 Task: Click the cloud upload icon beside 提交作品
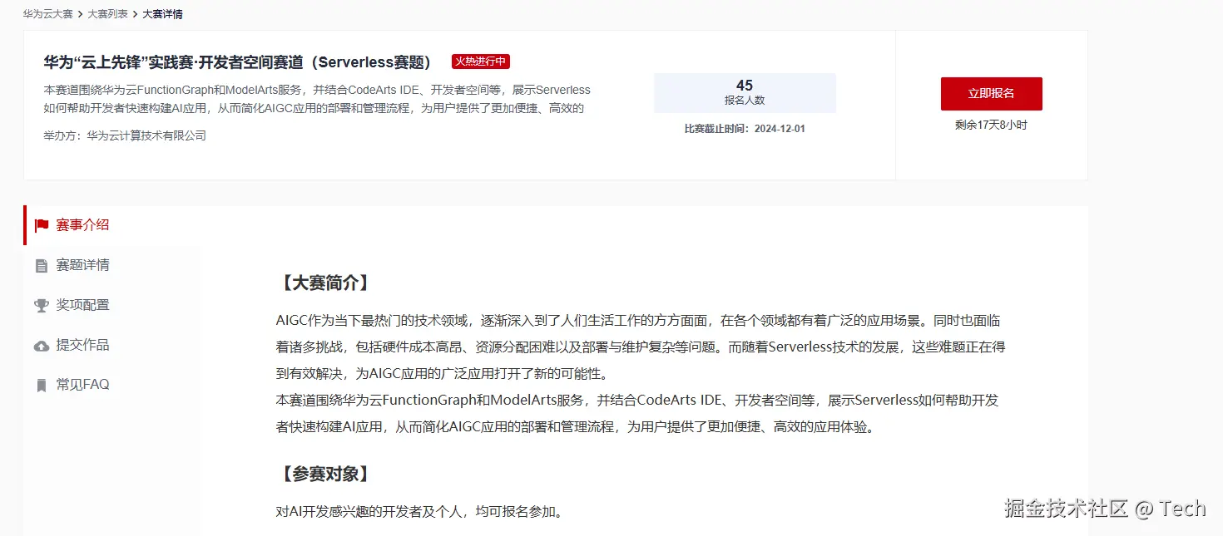(42, 346)
